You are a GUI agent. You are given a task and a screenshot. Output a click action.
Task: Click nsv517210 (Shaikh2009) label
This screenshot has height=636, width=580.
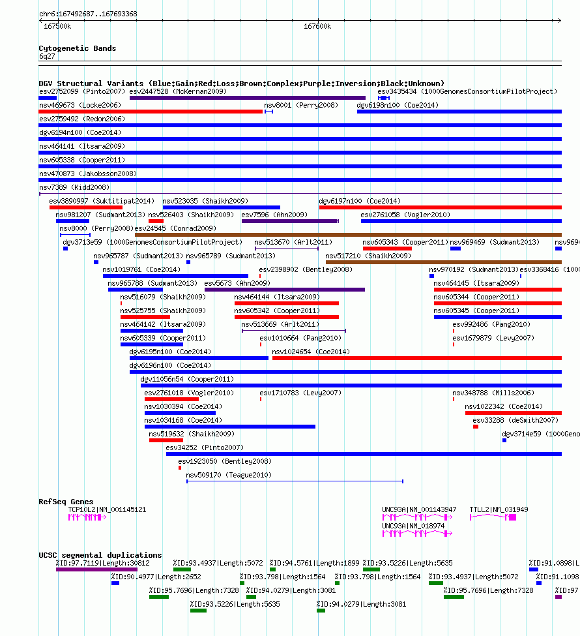368,256
